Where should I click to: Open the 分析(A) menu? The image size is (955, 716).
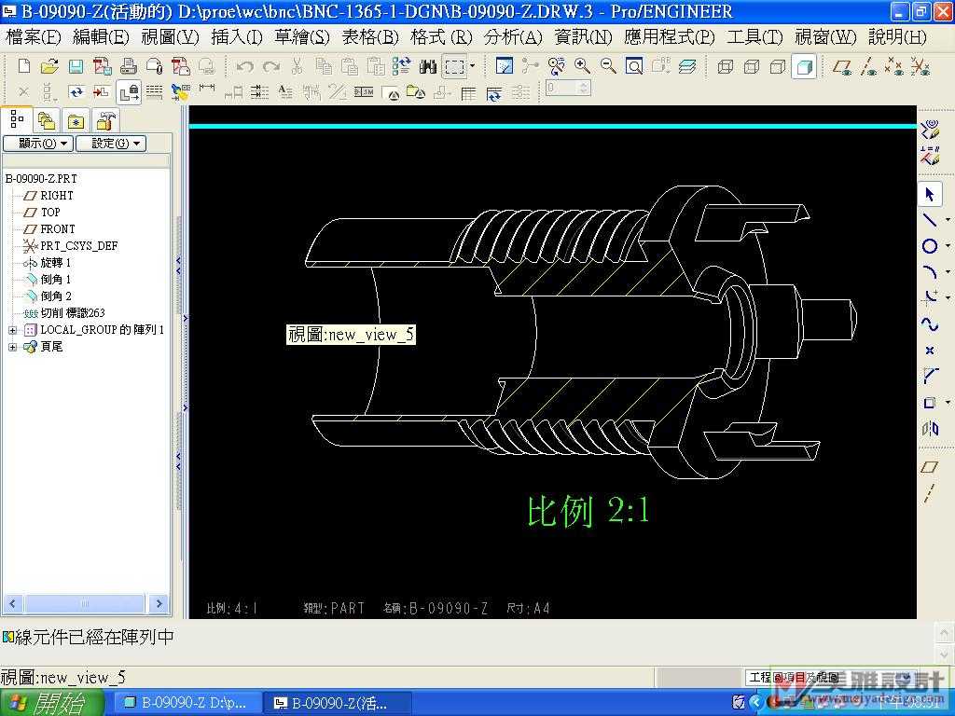click(x=512, y=37)
